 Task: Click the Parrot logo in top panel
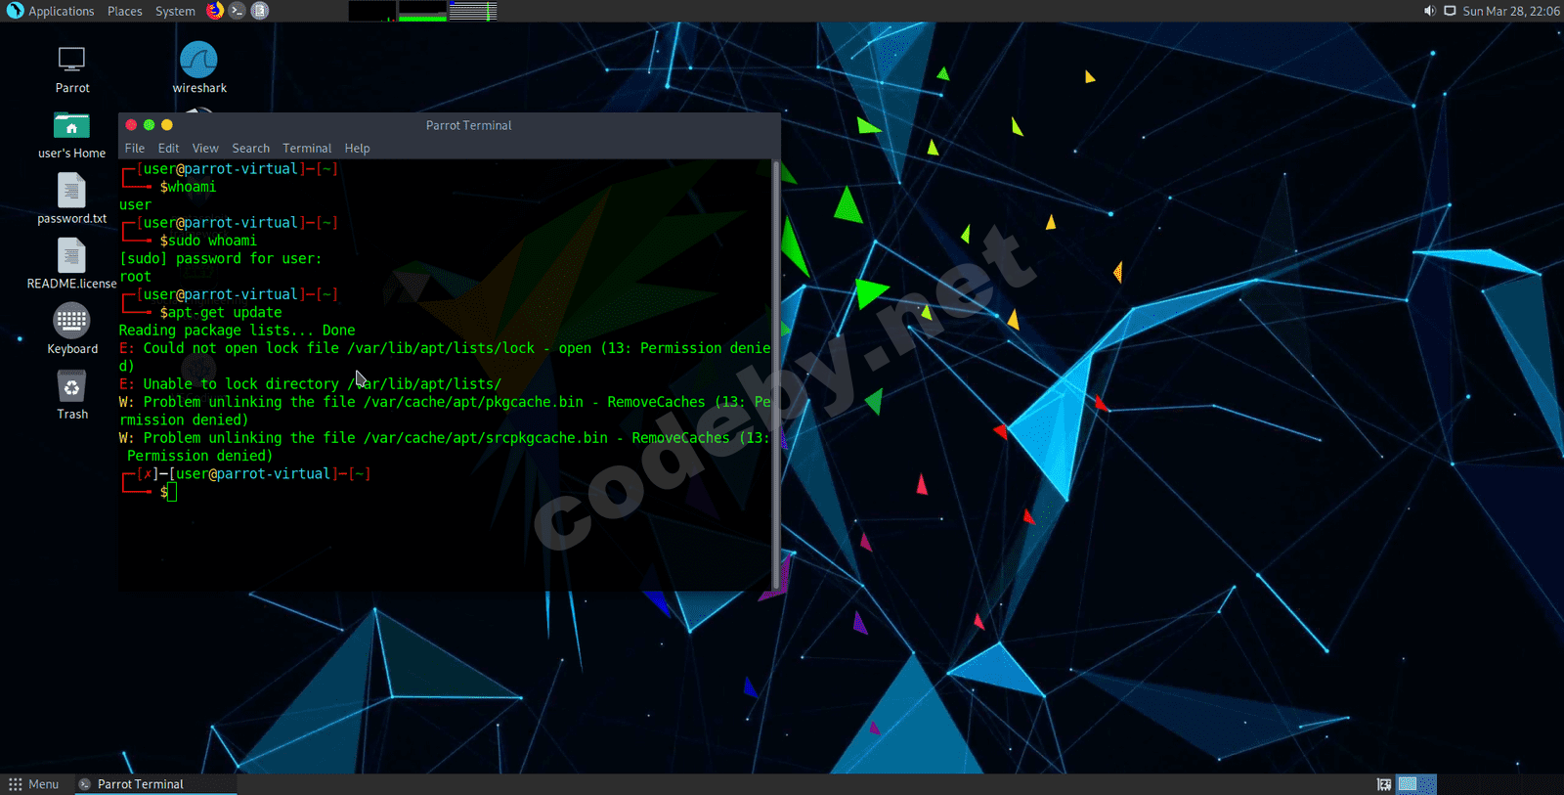tap(15, 11)
